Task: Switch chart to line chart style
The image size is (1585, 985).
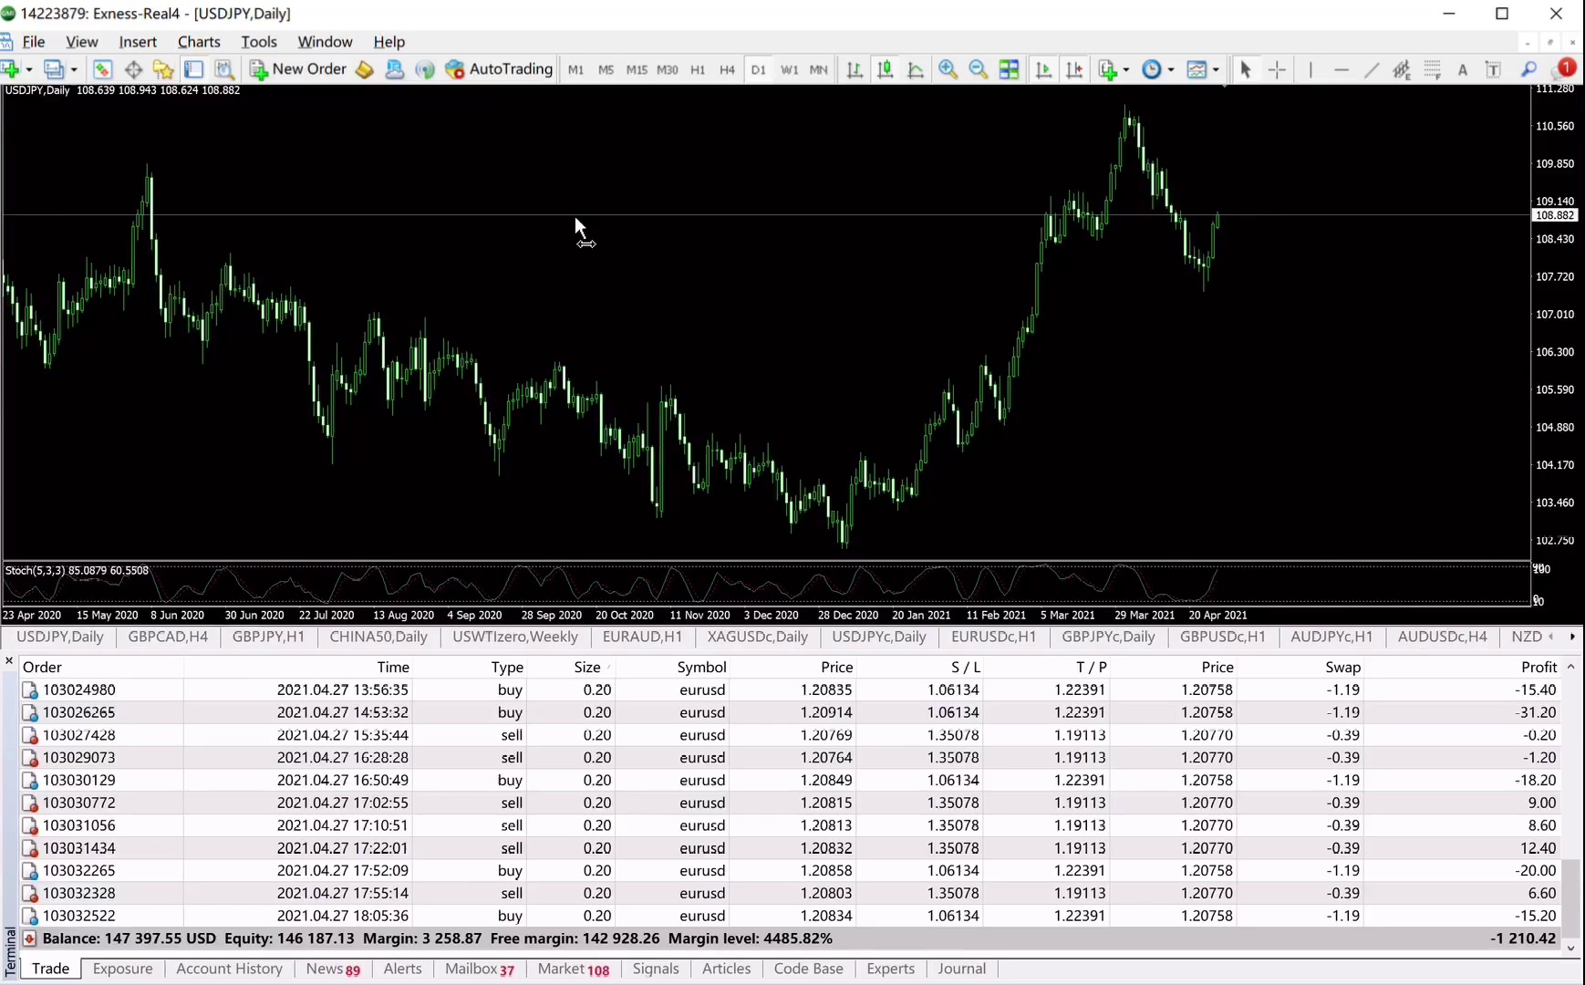Action: [x=916, y=69]
